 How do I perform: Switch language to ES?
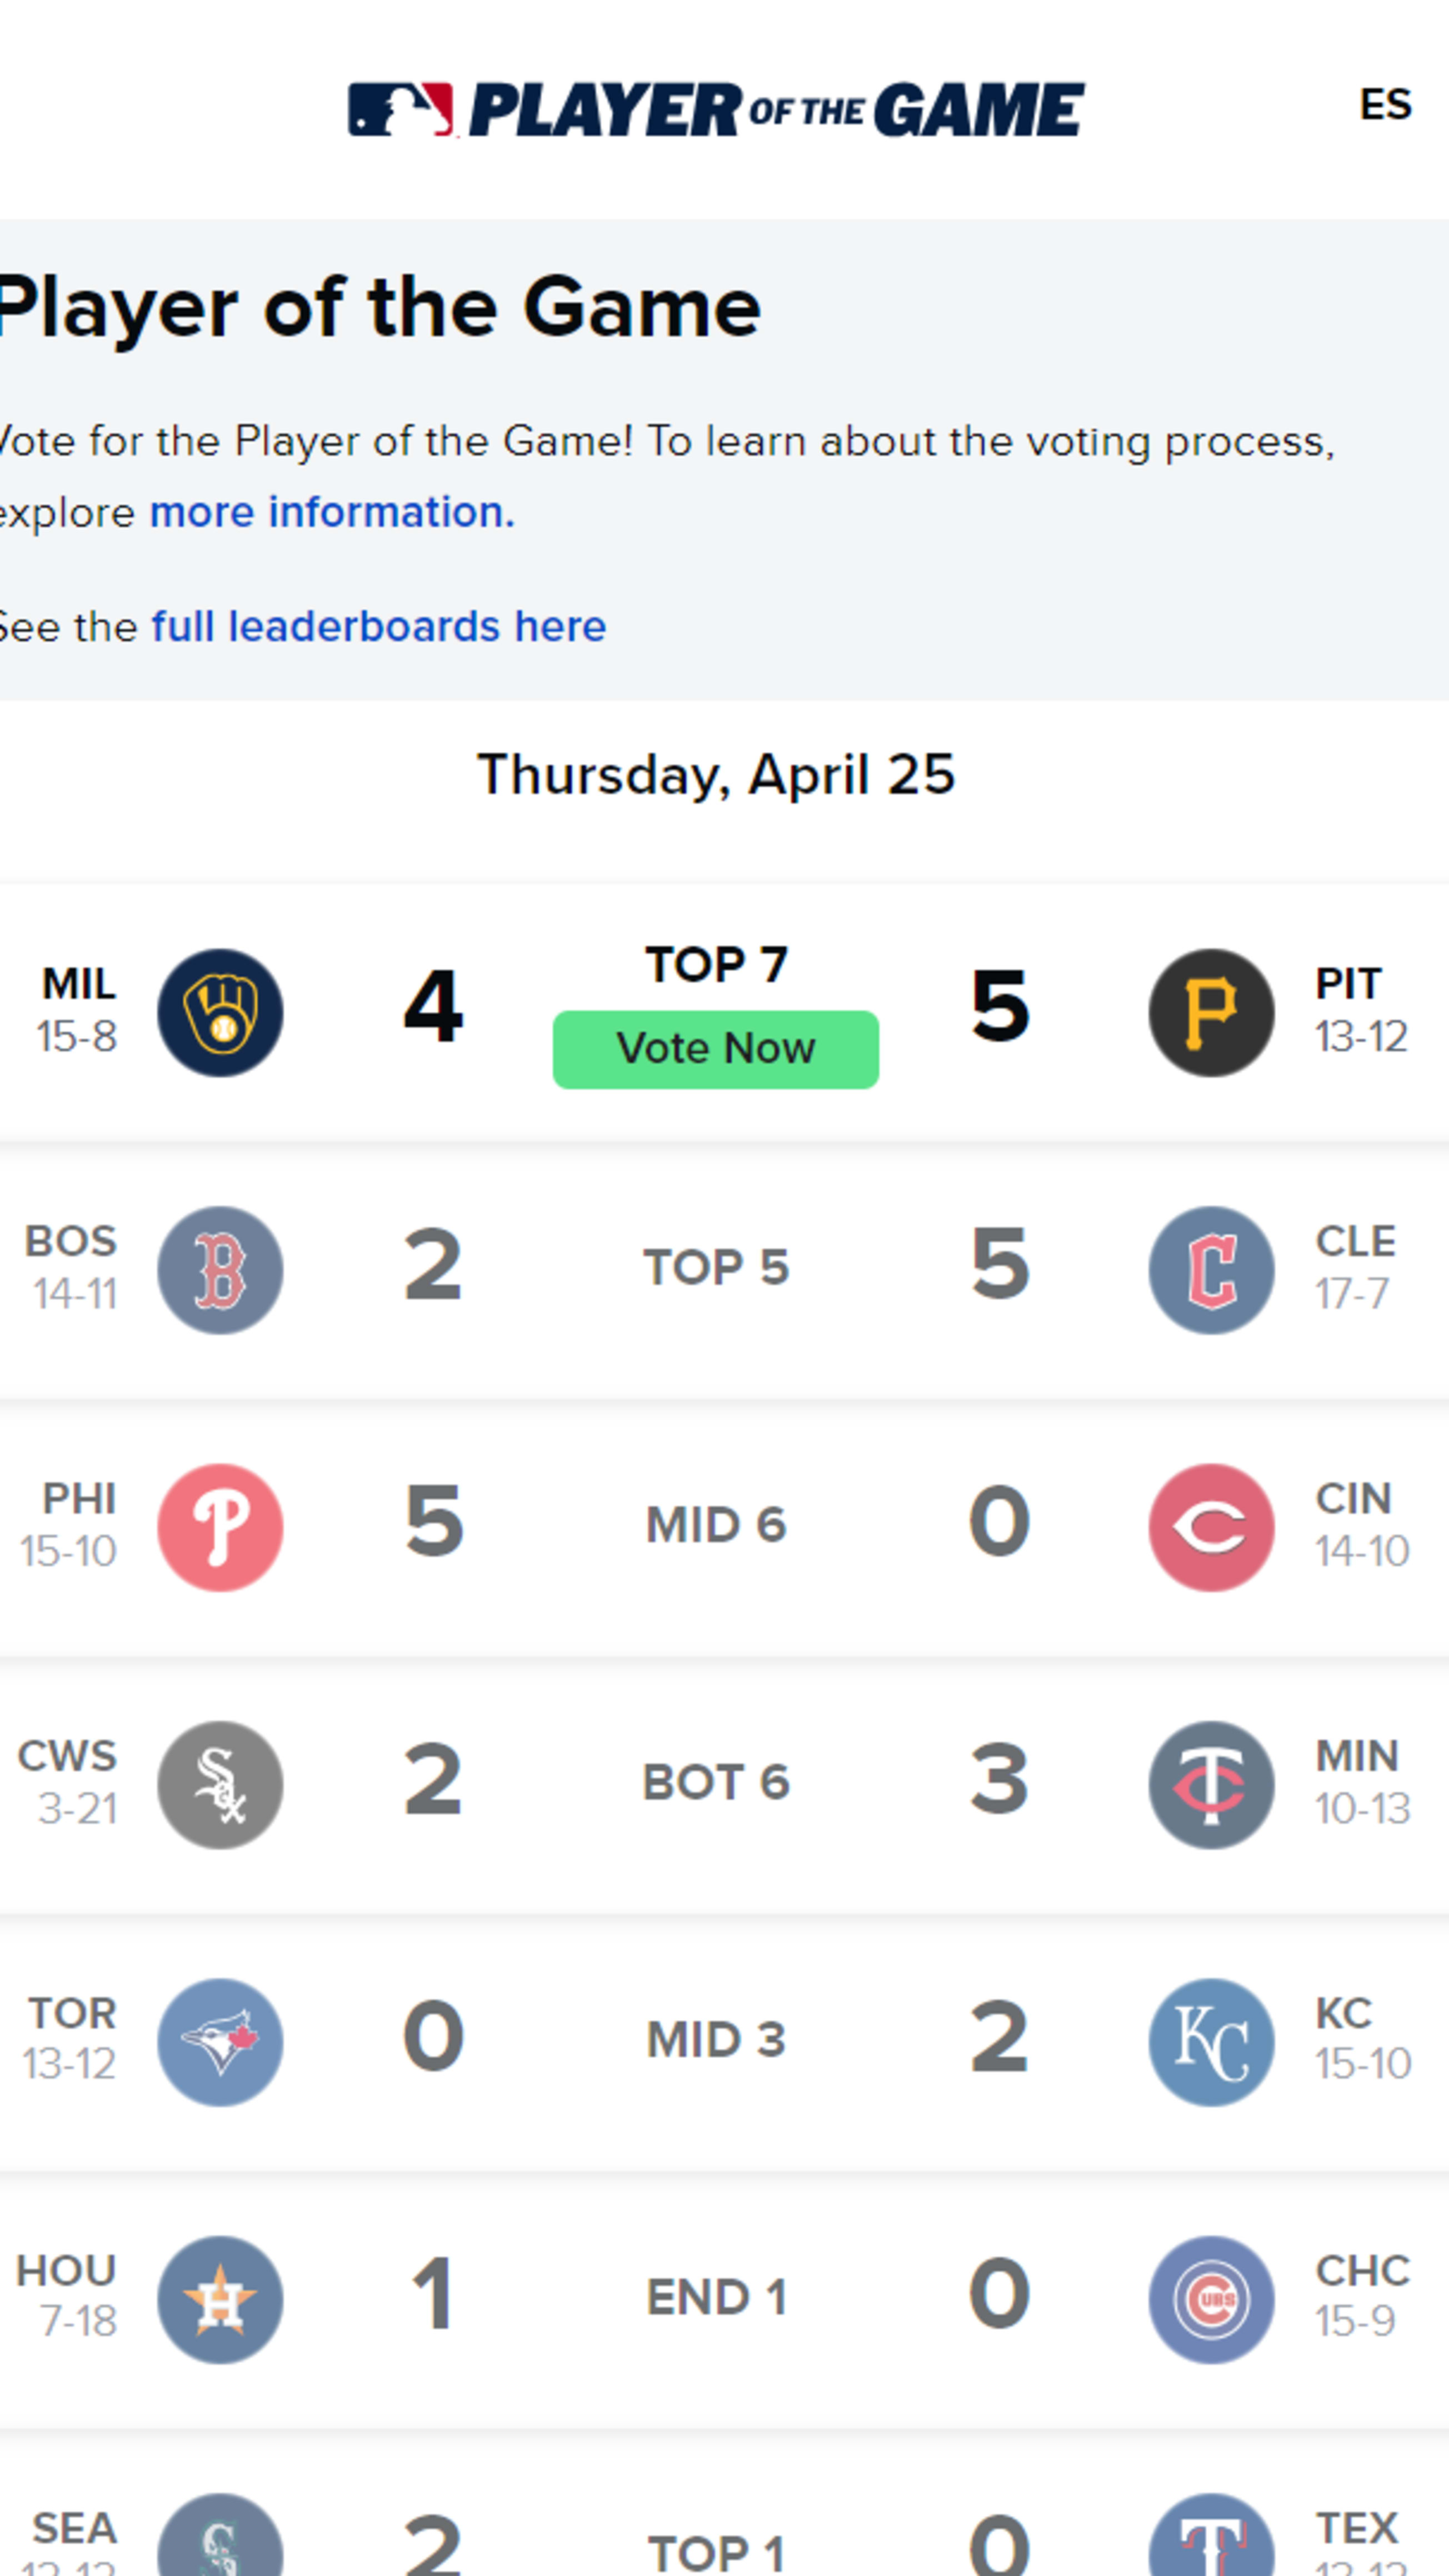tap(1385, 104)
